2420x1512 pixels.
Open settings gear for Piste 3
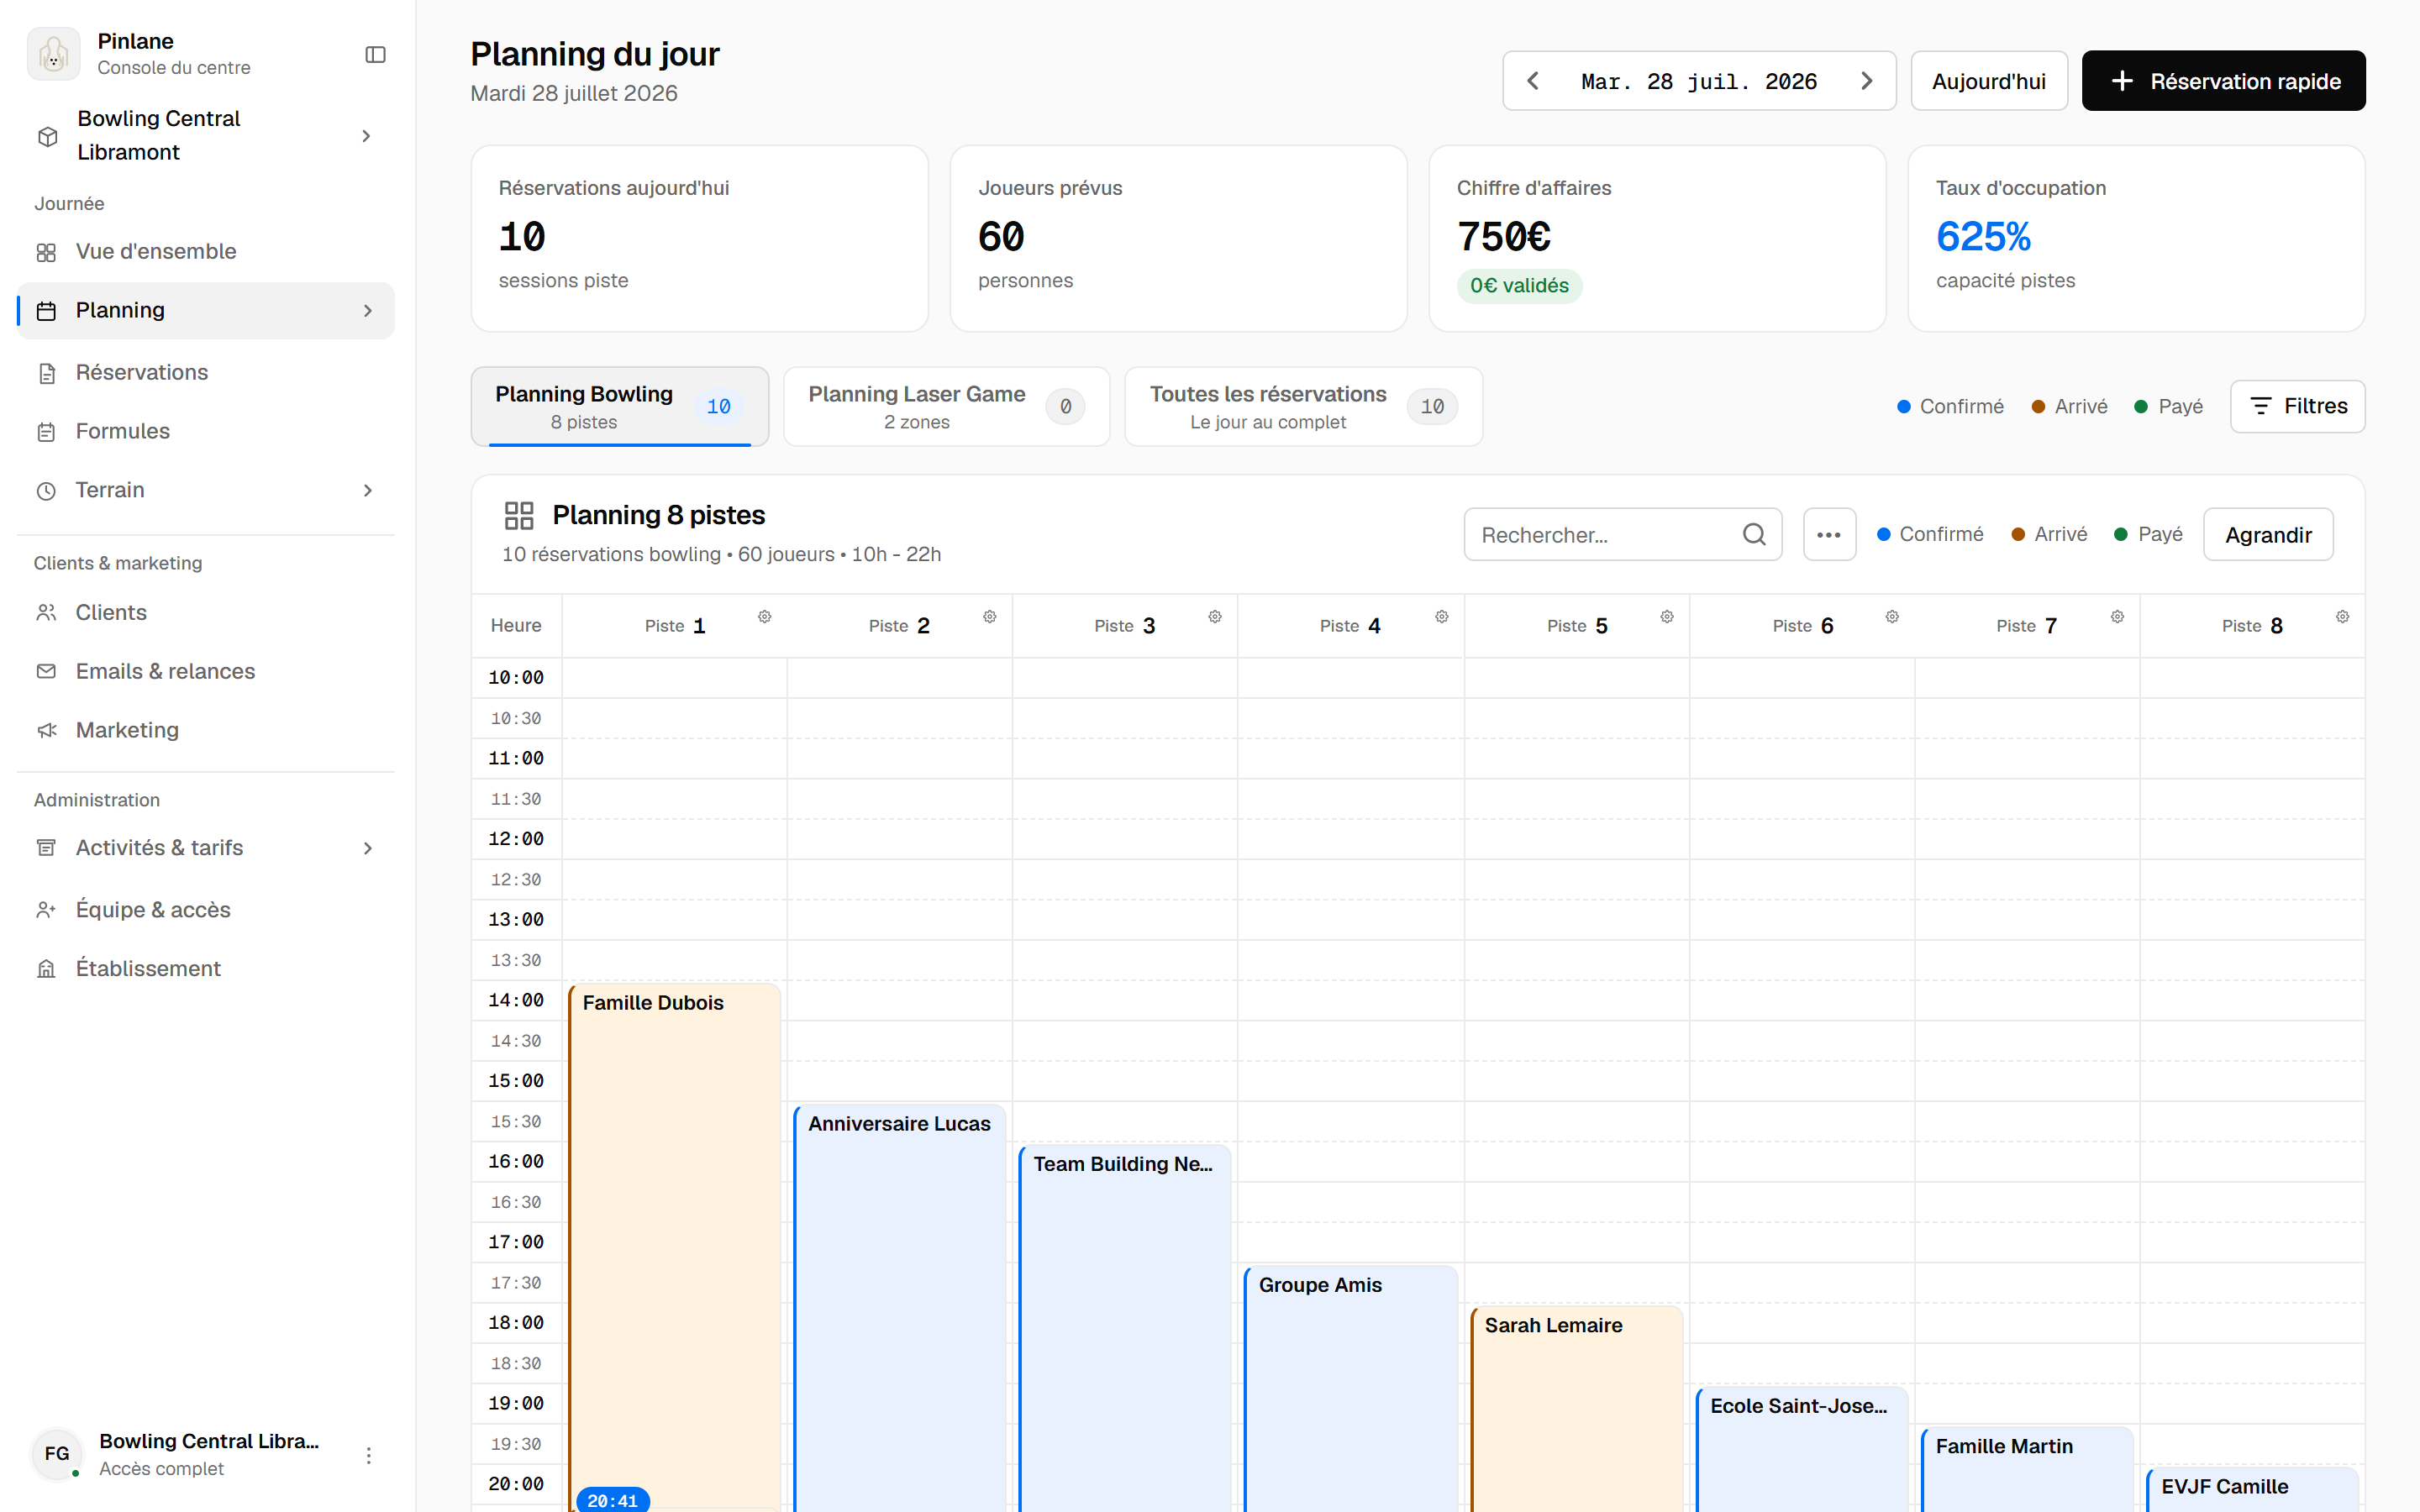point(1215,617)
